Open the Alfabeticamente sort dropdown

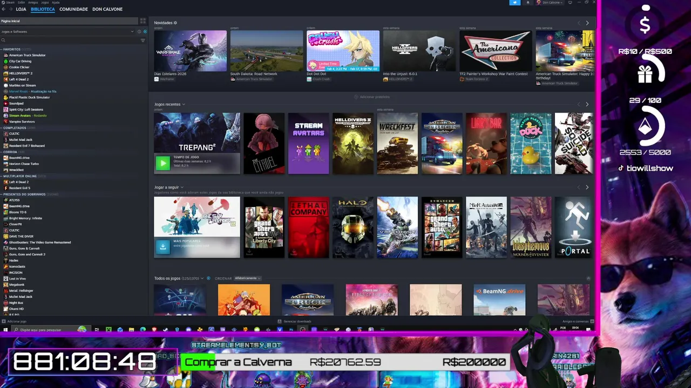click(x=247, y=278)
